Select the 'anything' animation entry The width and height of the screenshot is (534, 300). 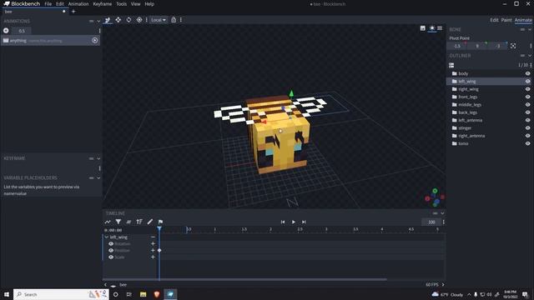[50, 41]
